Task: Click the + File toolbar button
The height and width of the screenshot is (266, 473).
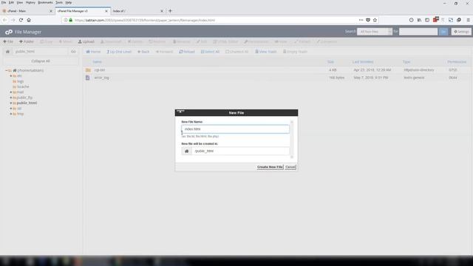Action: [x=8, y=41]
